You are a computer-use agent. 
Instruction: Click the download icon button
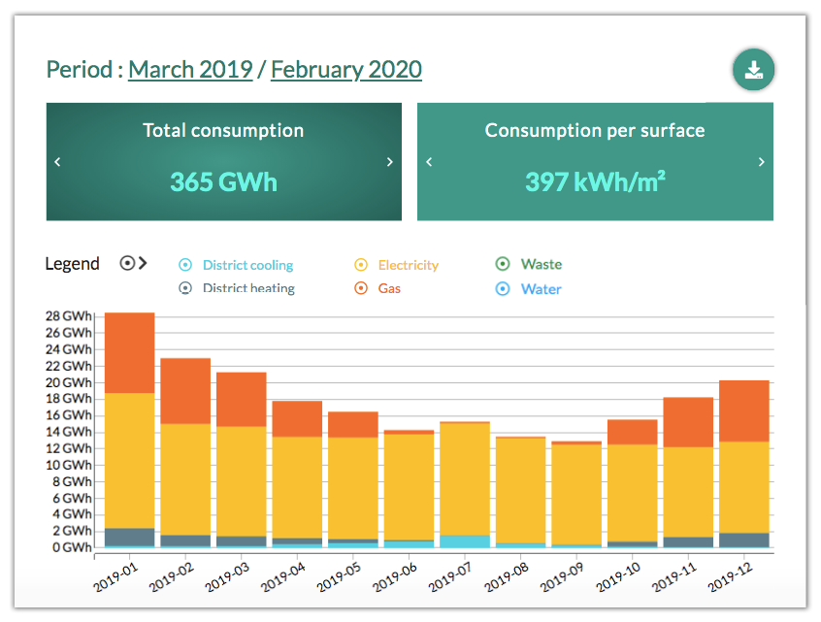coord(753,70)
